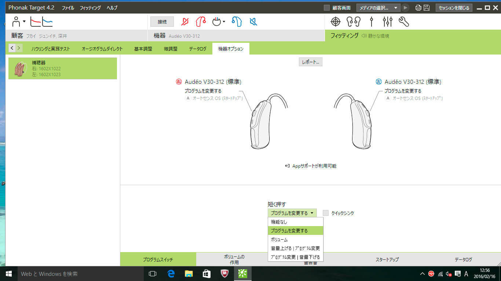Switch to データログ top tab
This screenshot has height=281, width=501.
pos(198,49)
